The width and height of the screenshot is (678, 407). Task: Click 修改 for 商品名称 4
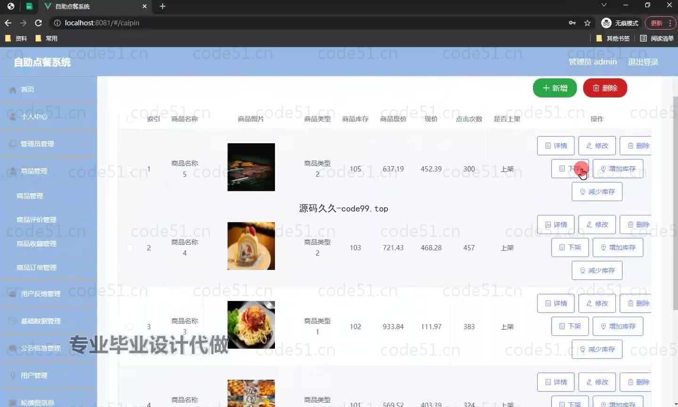tap(597, 225)
